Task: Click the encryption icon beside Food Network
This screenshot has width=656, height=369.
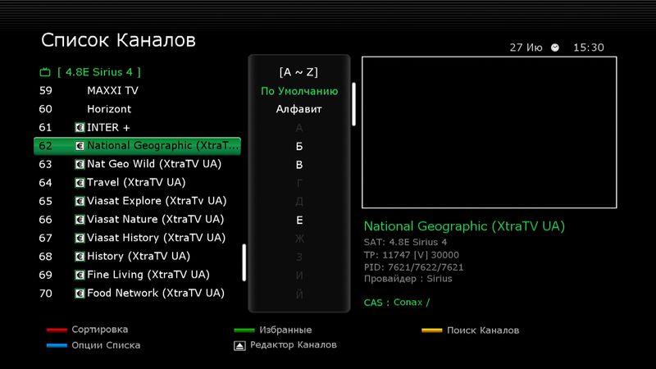Action: 80,294
